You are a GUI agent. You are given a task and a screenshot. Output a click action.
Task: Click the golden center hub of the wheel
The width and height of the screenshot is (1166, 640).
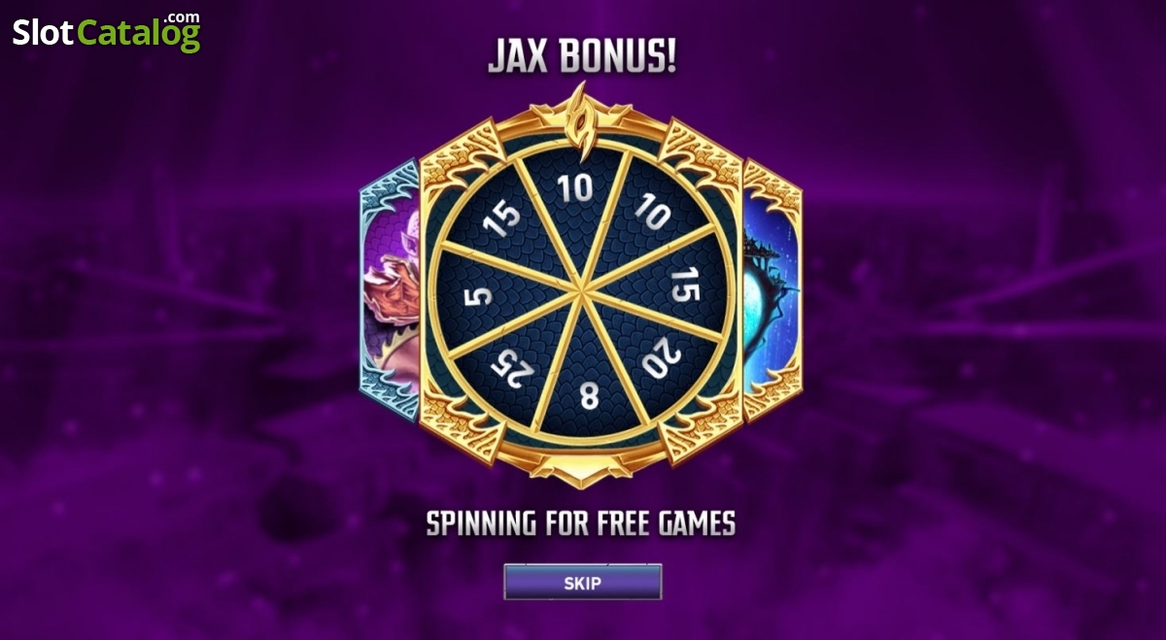581,289
